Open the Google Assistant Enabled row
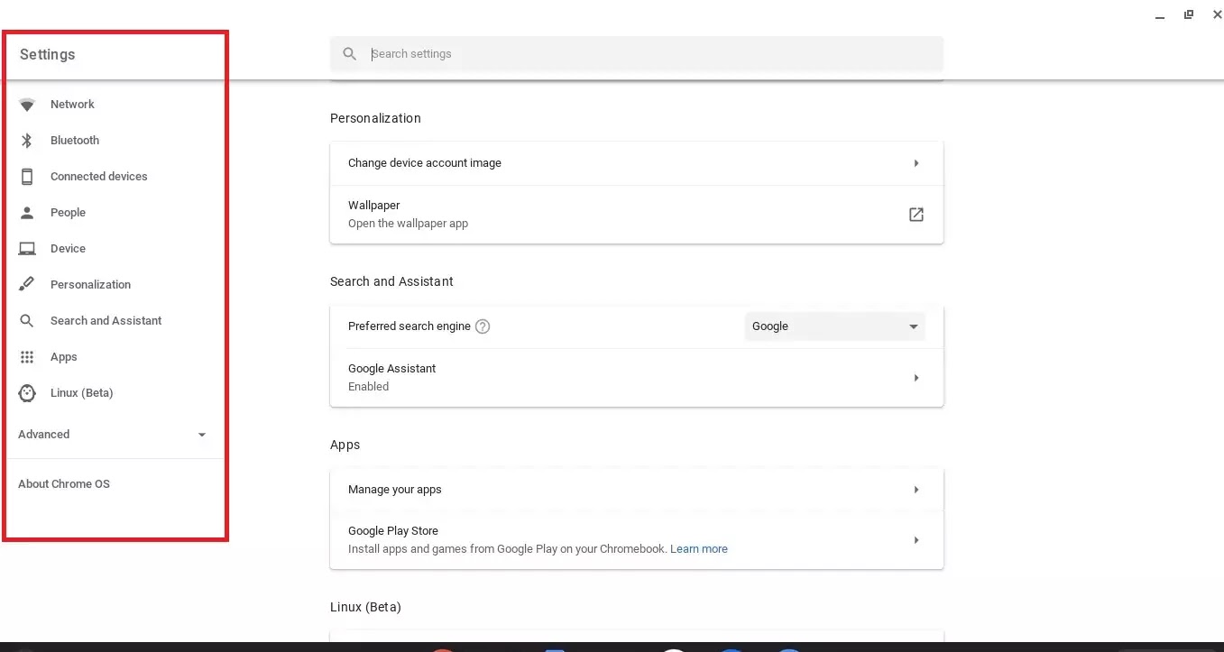Image resolution: width=1224 pixels, height=652 pixels. click(637, 378)
